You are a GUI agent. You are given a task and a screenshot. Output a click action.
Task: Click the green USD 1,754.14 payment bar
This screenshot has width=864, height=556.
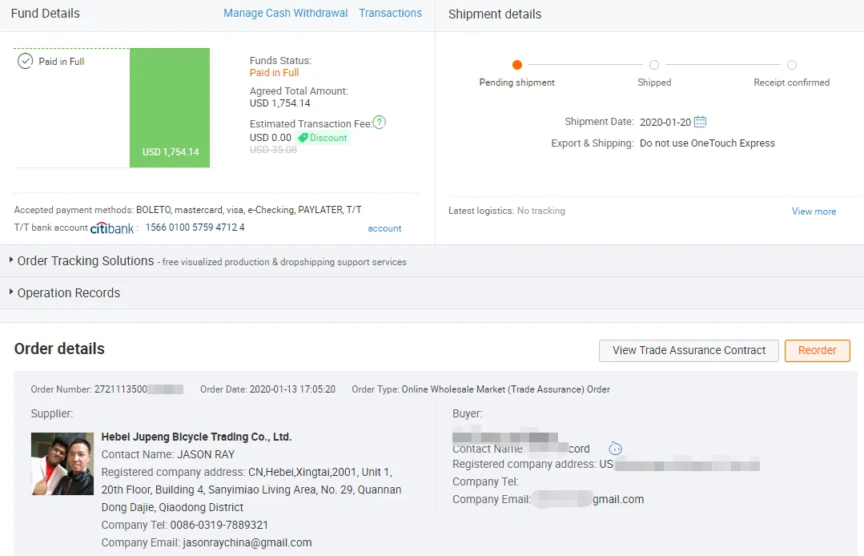pyautogui.click(x=170, y=108)
